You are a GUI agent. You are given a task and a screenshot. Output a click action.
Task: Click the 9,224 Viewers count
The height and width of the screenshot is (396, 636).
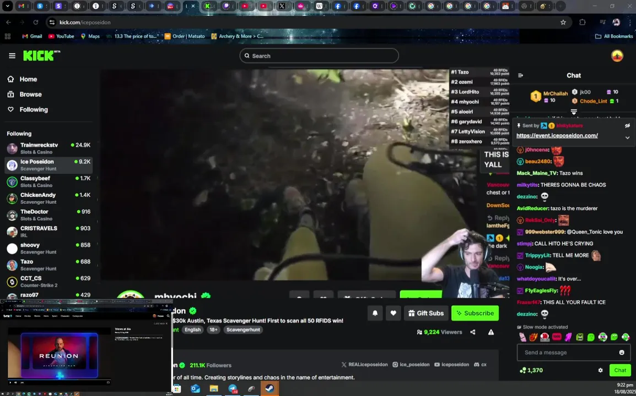pyautogui.click(x=440, y=332)
